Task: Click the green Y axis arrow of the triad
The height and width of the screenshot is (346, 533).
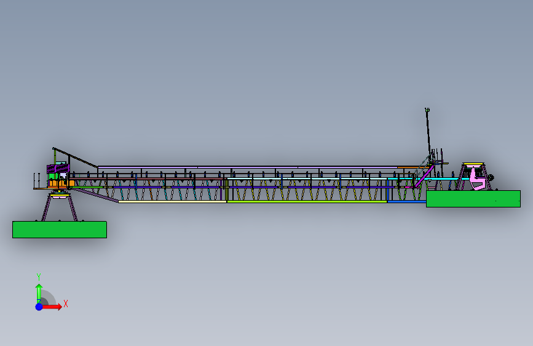Action: pyautogui.click(x=39, y=293)
